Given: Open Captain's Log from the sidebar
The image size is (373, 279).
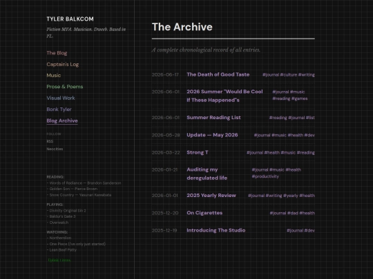Looking at the screenshot, I should [63, 64].
